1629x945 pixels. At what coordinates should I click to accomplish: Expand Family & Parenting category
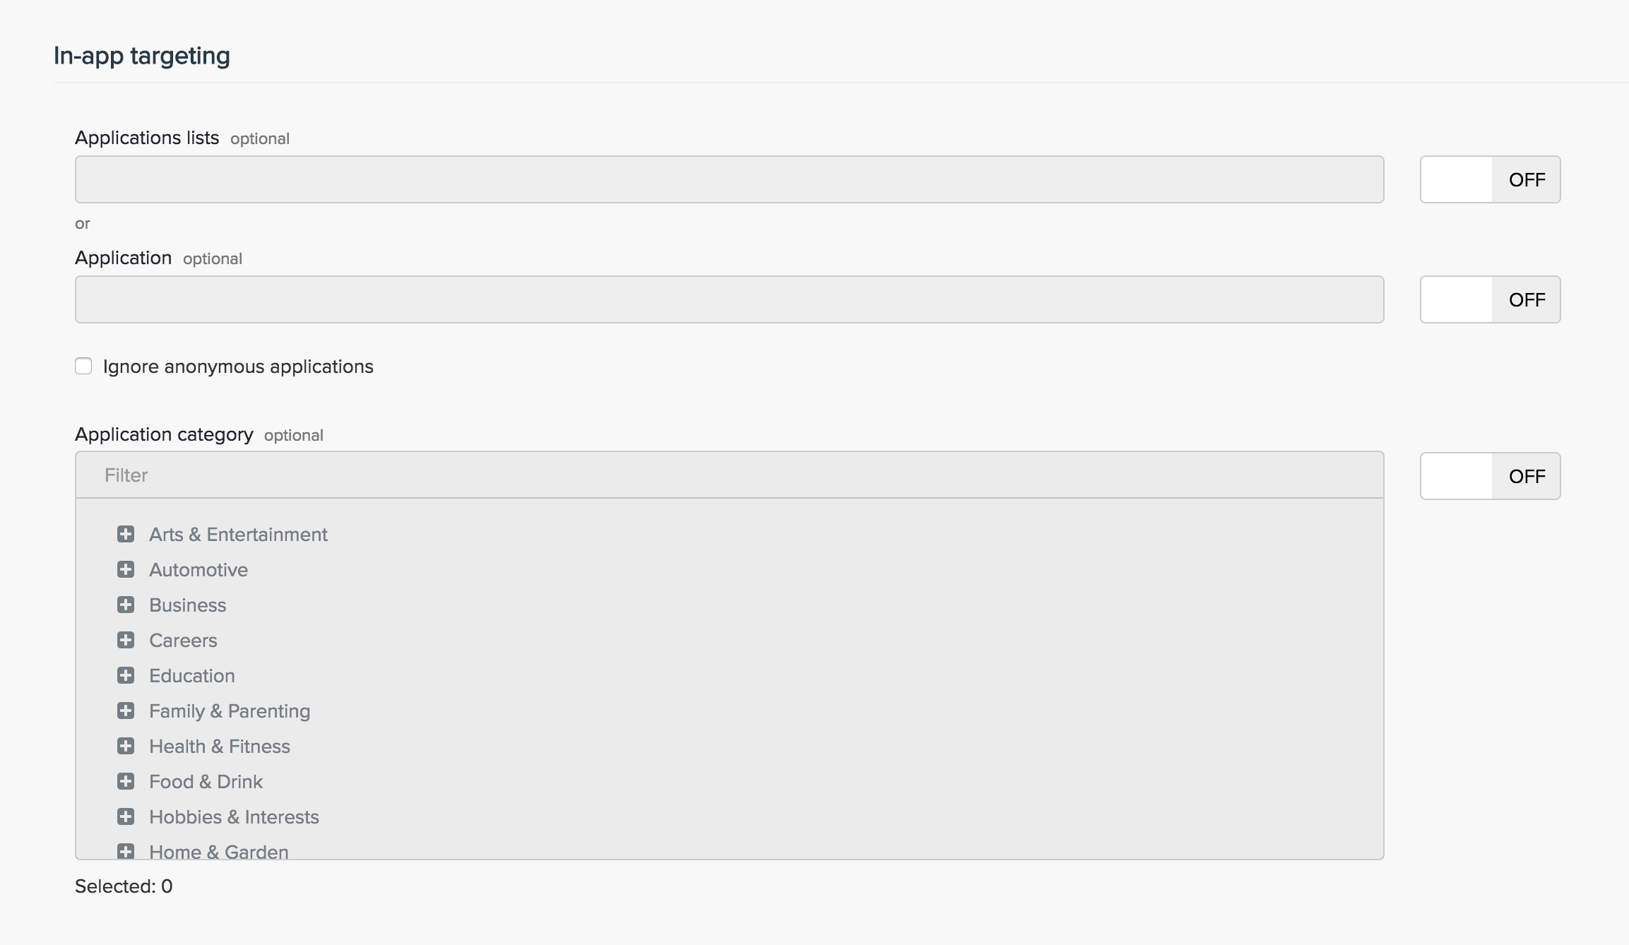pos(126,711)
